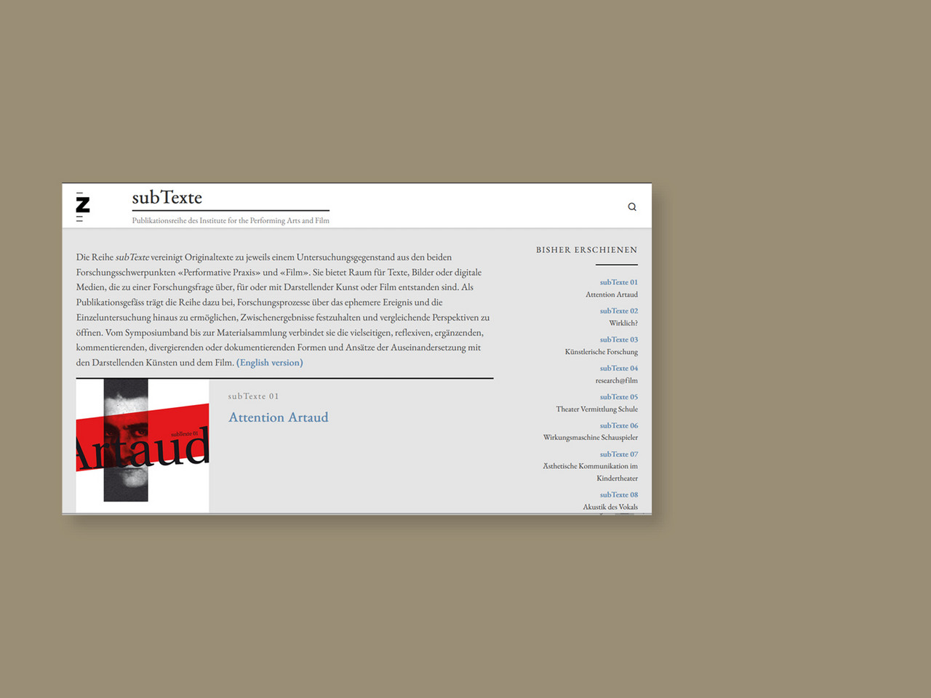Click the Z logo in header
The width and height of the screenshot is (931, 698).
pyautogui.click(x=83, y=206)
